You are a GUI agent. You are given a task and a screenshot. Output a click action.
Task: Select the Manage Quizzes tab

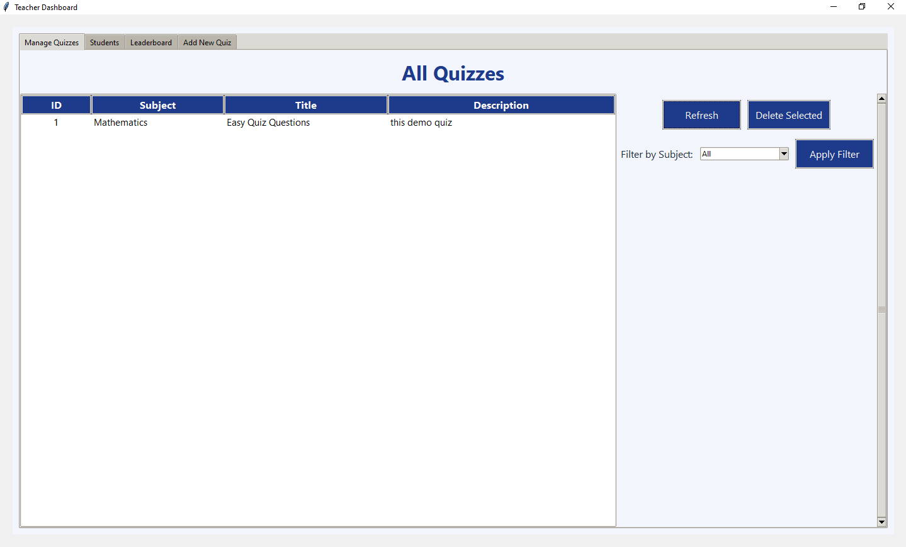51,42
